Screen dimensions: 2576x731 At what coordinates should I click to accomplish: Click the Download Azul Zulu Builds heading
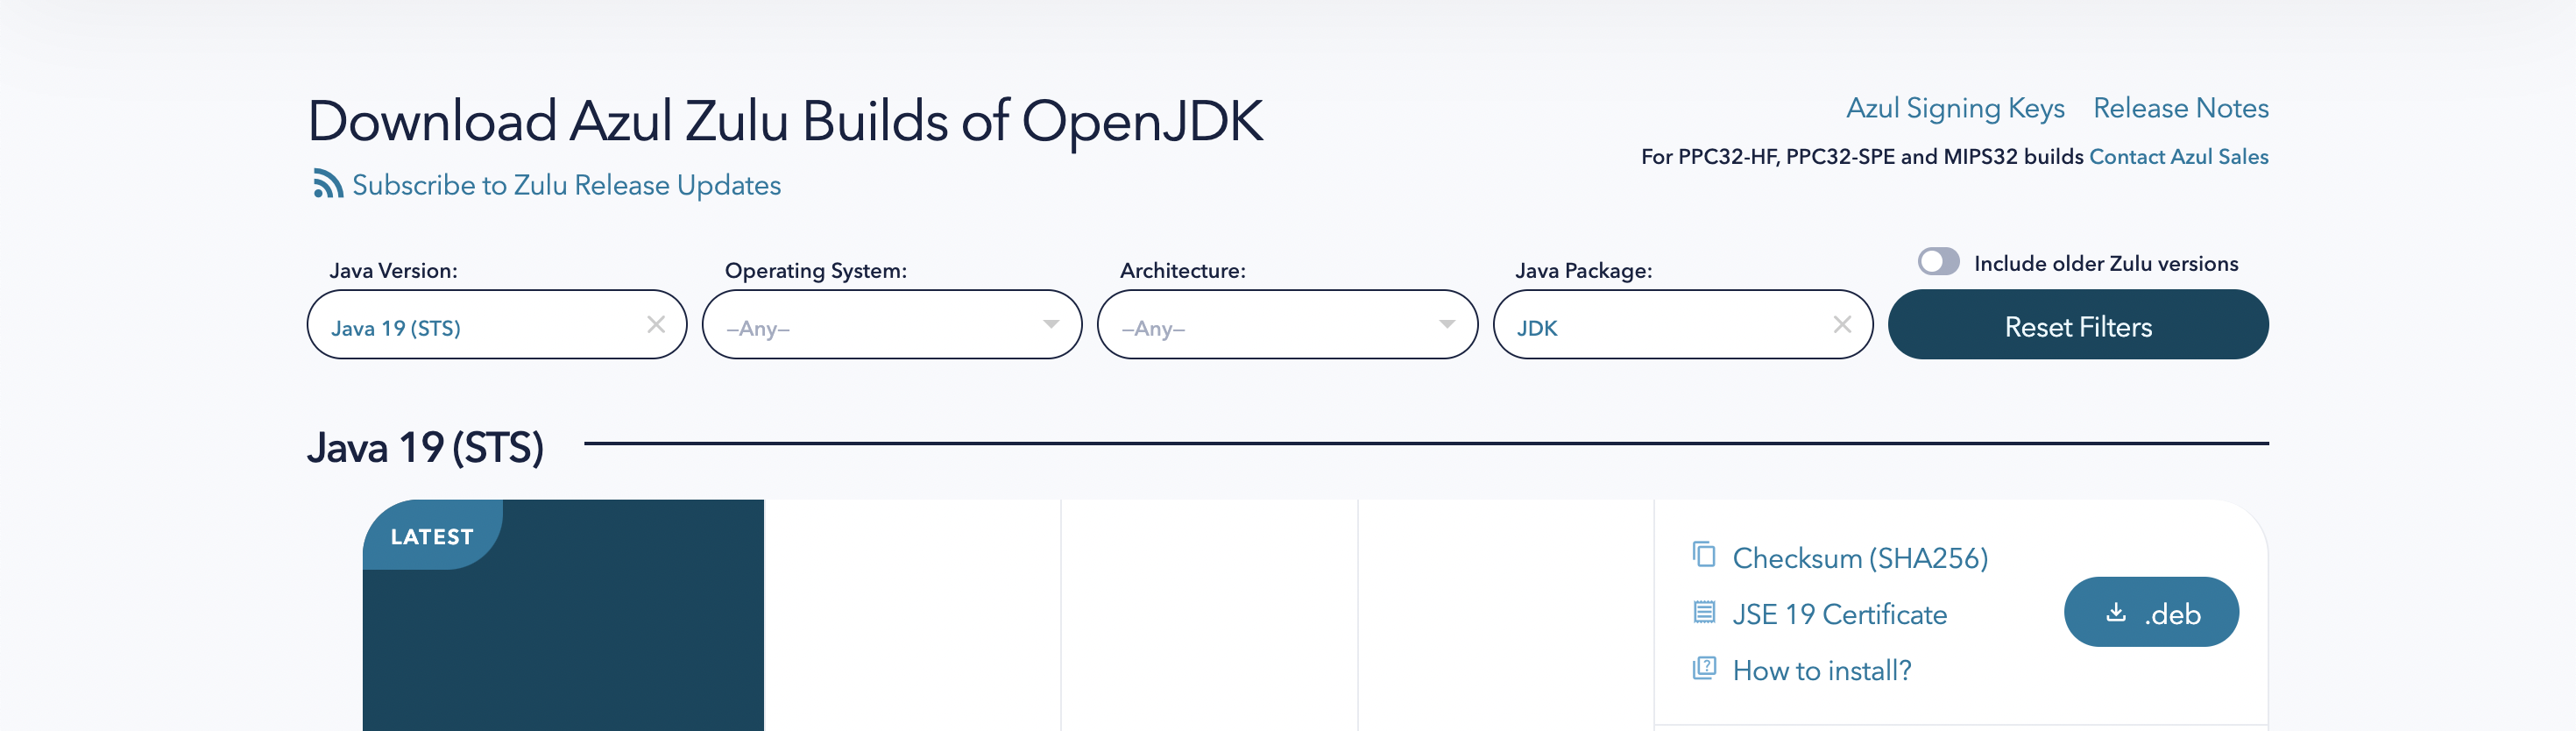pyautogui.click(x=785, y=121)
